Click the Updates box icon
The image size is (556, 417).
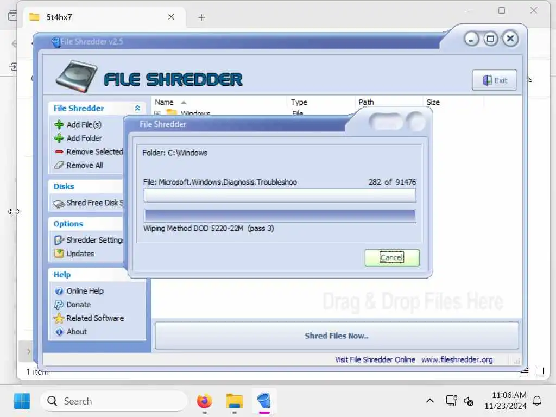tap(59, 254)
